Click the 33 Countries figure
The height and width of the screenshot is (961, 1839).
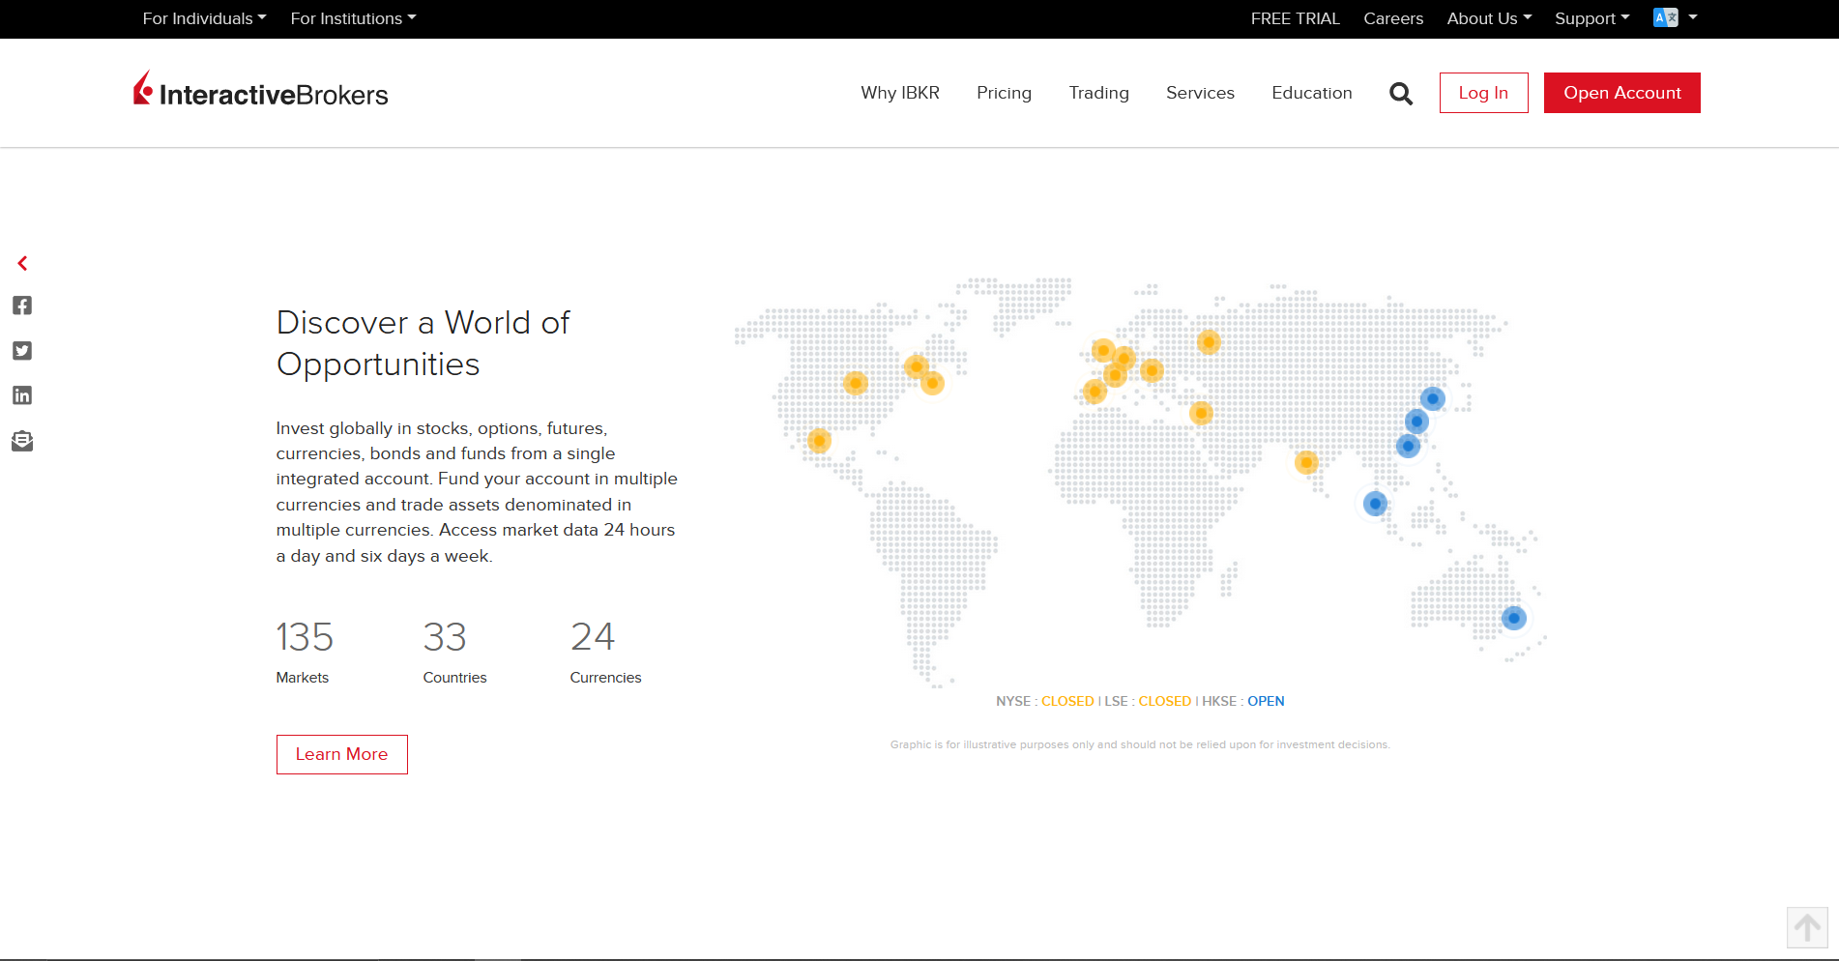pos(454,652)
